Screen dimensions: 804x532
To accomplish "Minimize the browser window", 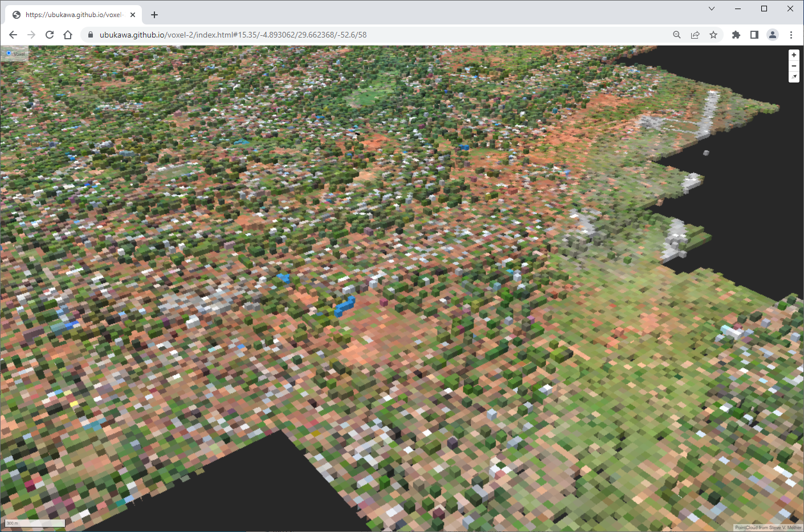I will click(738, 9).
